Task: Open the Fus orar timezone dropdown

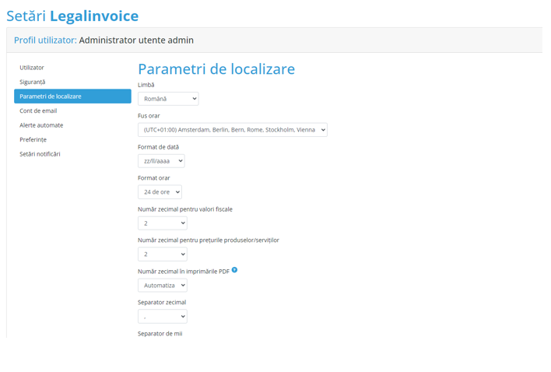Action: [232, 130]
